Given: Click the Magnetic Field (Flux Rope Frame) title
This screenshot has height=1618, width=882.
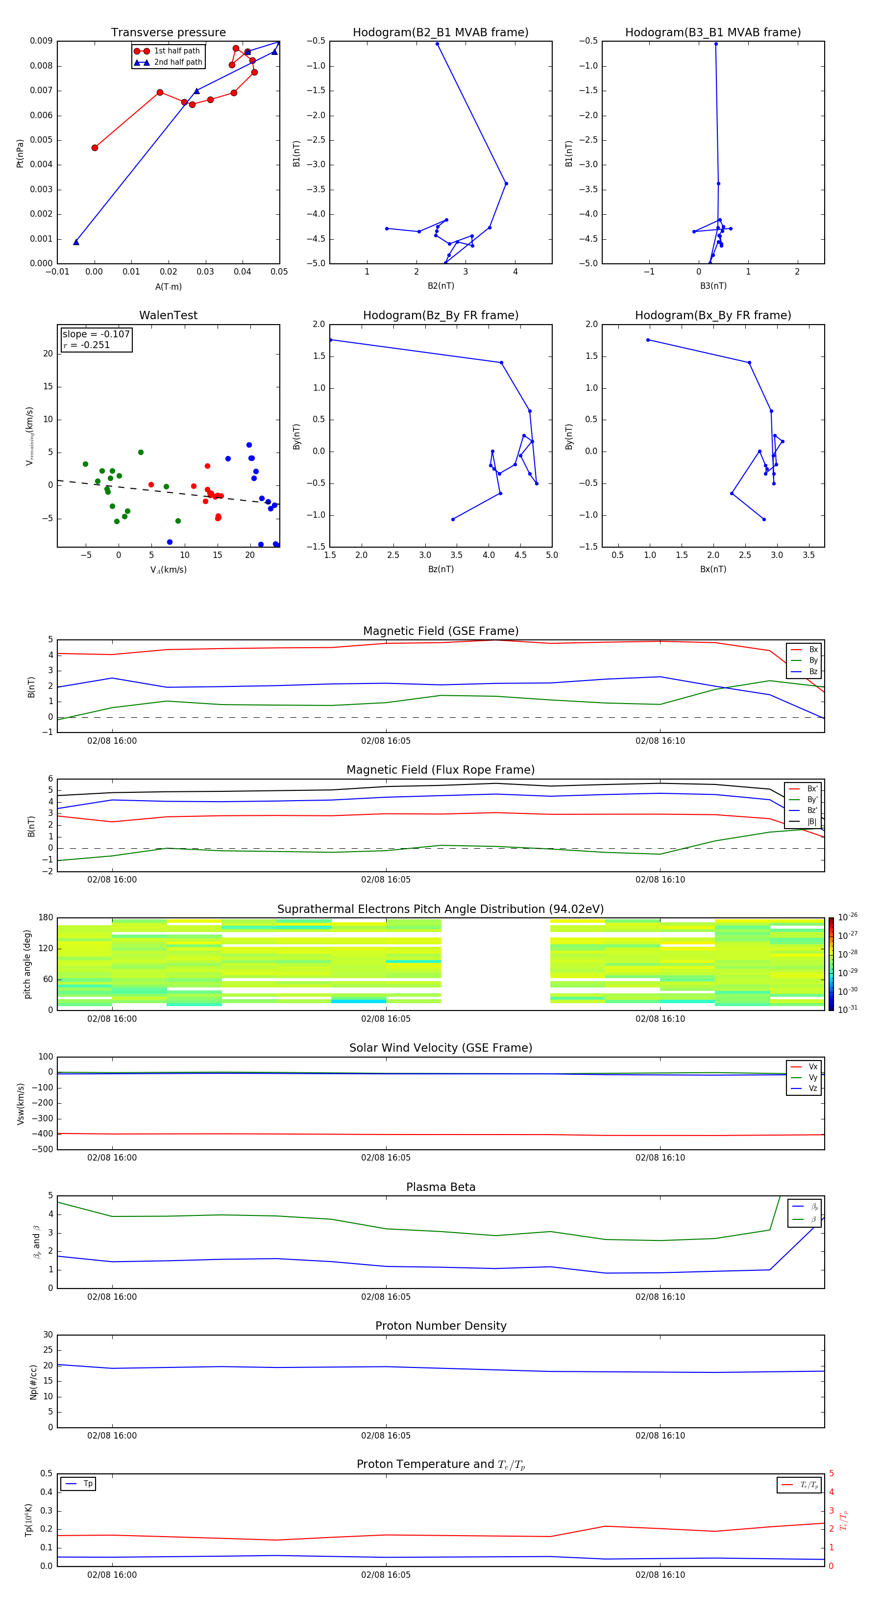Looking at the screenshot, I should point(441,770).
